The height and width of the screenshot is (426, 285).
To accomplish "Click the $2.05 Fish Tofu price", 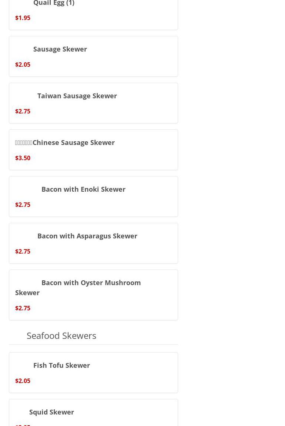I will click(23, 381).
